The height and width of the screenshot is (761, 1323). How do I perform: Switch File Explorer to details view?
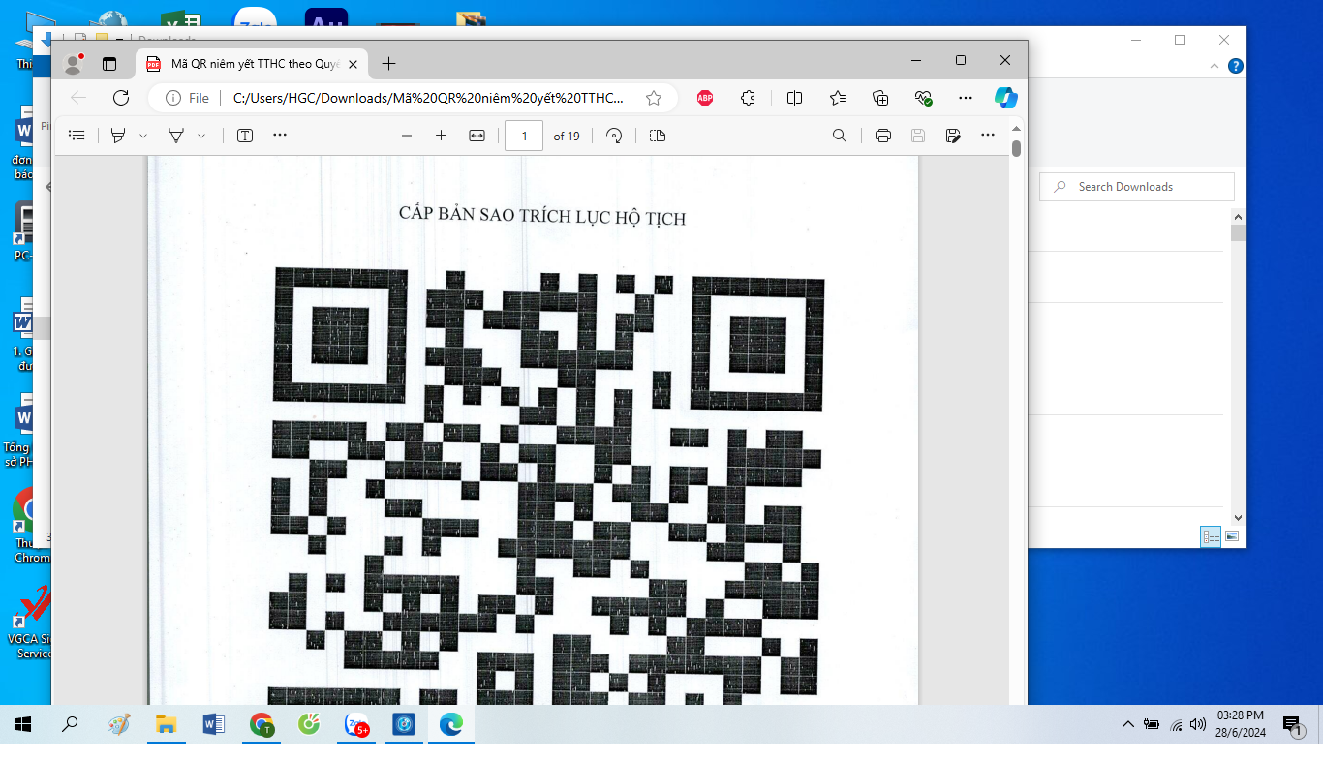coord(1211,535)
